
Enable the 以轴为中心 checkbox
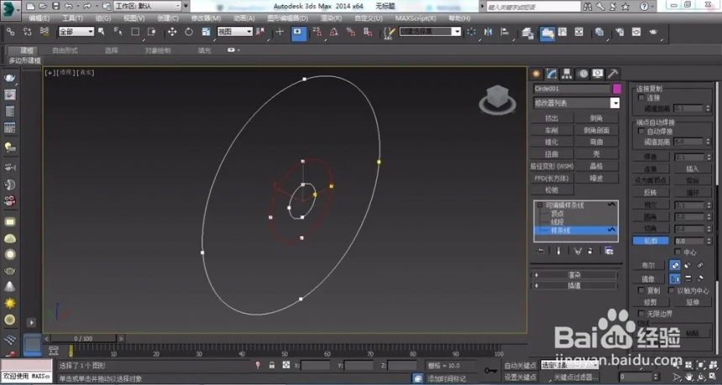pos(672,291)
